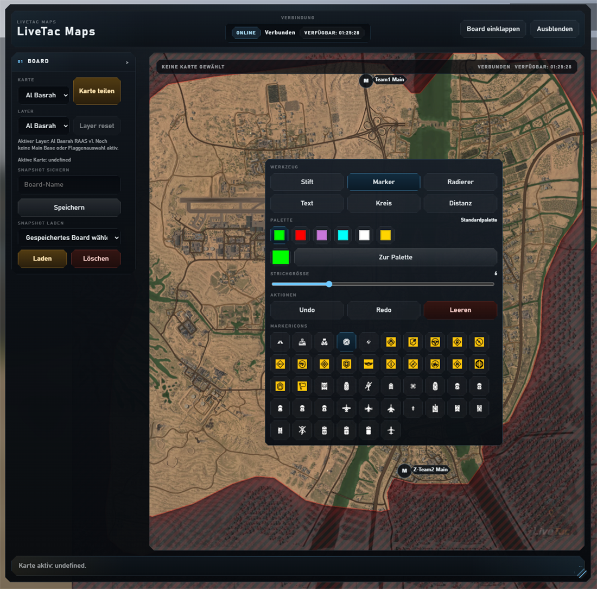Share the map with Karte teilen

pos(97,91)
